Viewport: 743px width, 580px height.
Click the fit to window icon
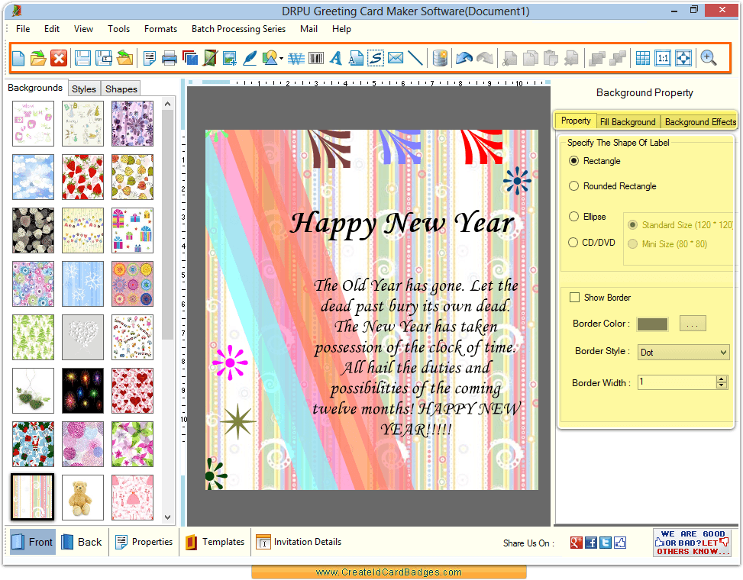tap(683, 58)
